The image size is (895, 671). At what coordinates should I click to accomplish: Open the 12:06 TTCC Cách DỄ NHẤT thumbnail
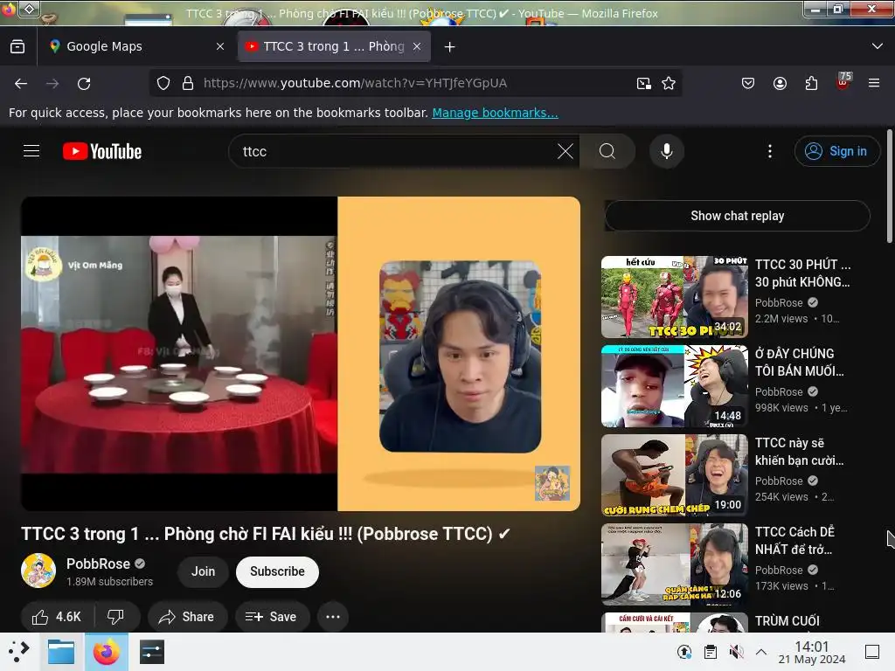click(674, 564)
